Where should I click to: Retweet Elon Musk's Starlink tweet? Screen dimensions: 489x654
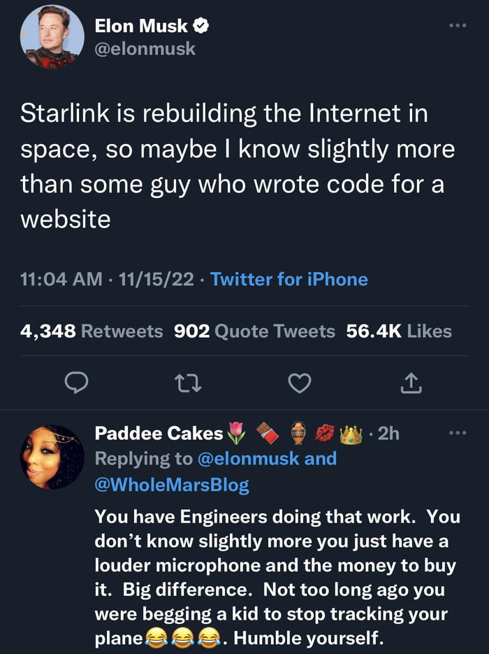pyautogui.click(x=188, y=382)
